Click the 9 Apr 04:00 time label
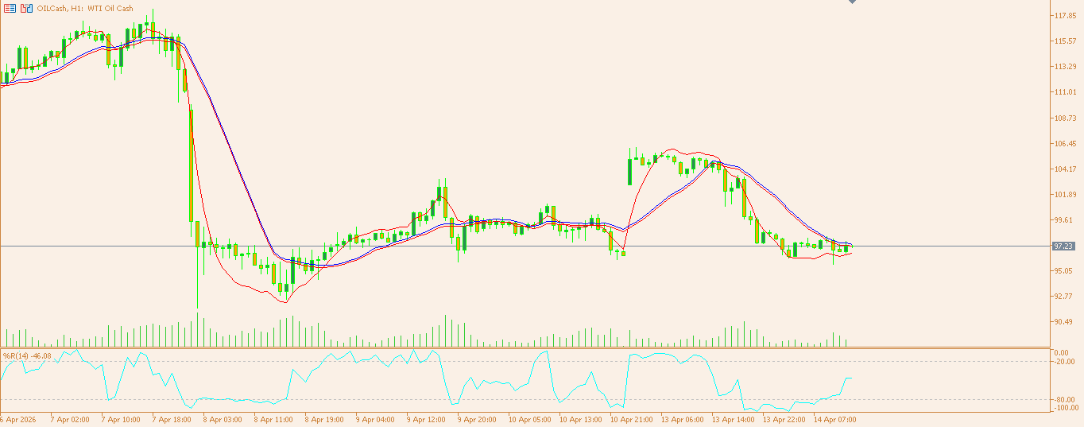 [374, 419]
